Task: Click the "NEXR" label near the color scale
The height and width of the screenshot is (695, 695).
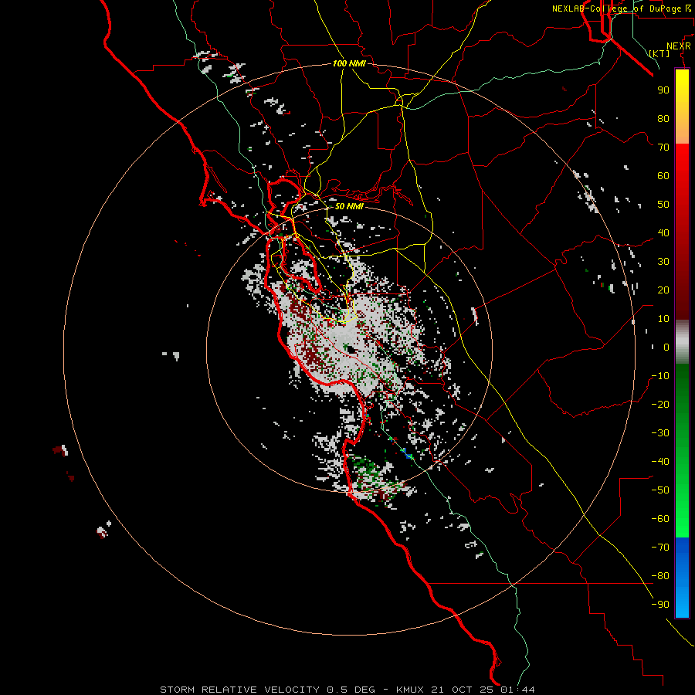Action: click(x=678, y=46)
